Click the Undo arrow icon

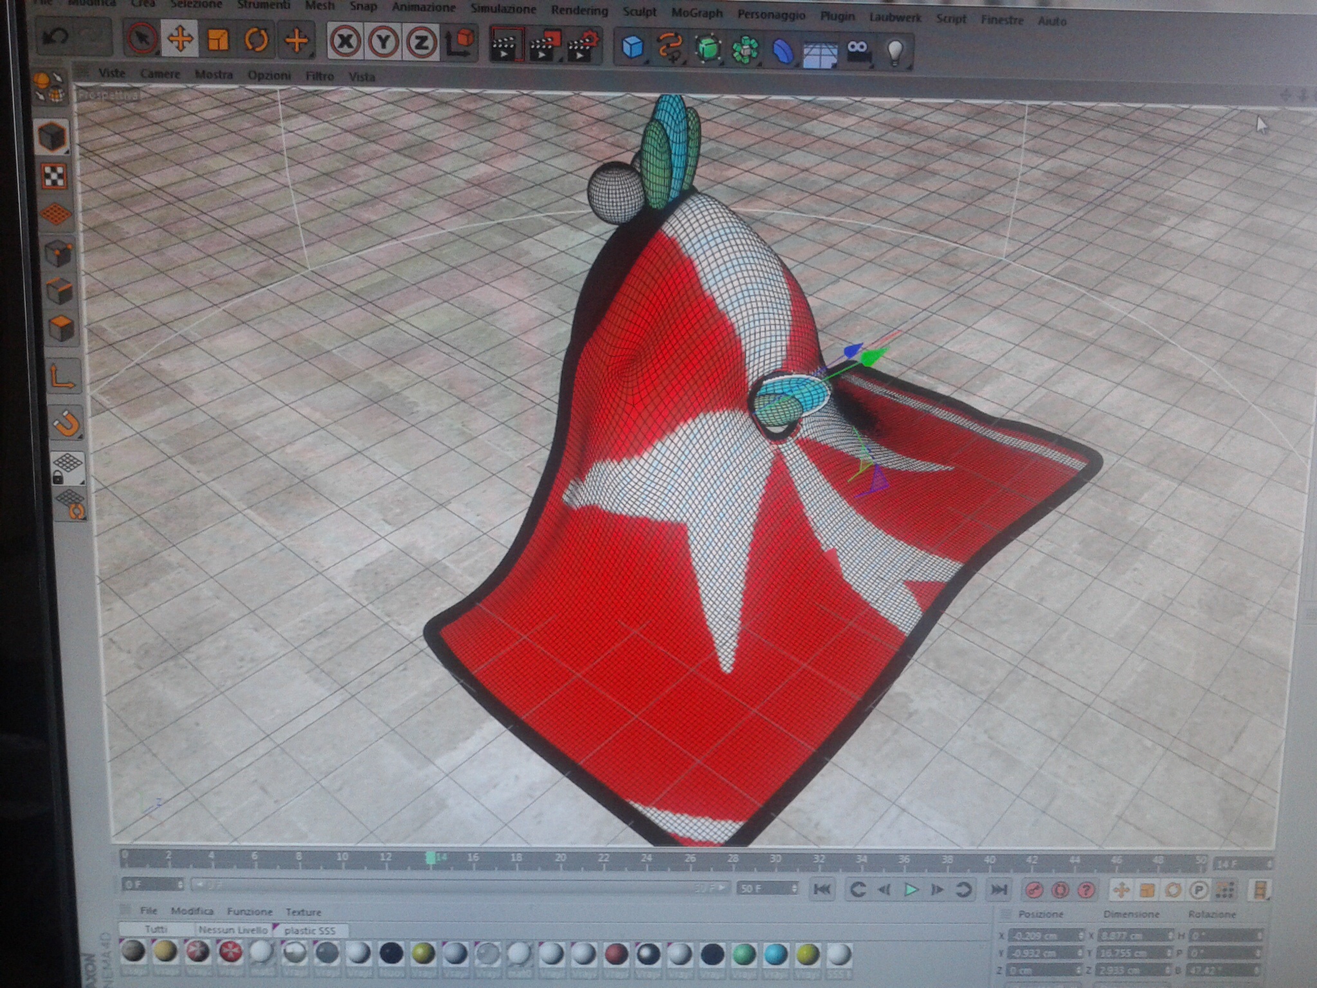[55, 37]
